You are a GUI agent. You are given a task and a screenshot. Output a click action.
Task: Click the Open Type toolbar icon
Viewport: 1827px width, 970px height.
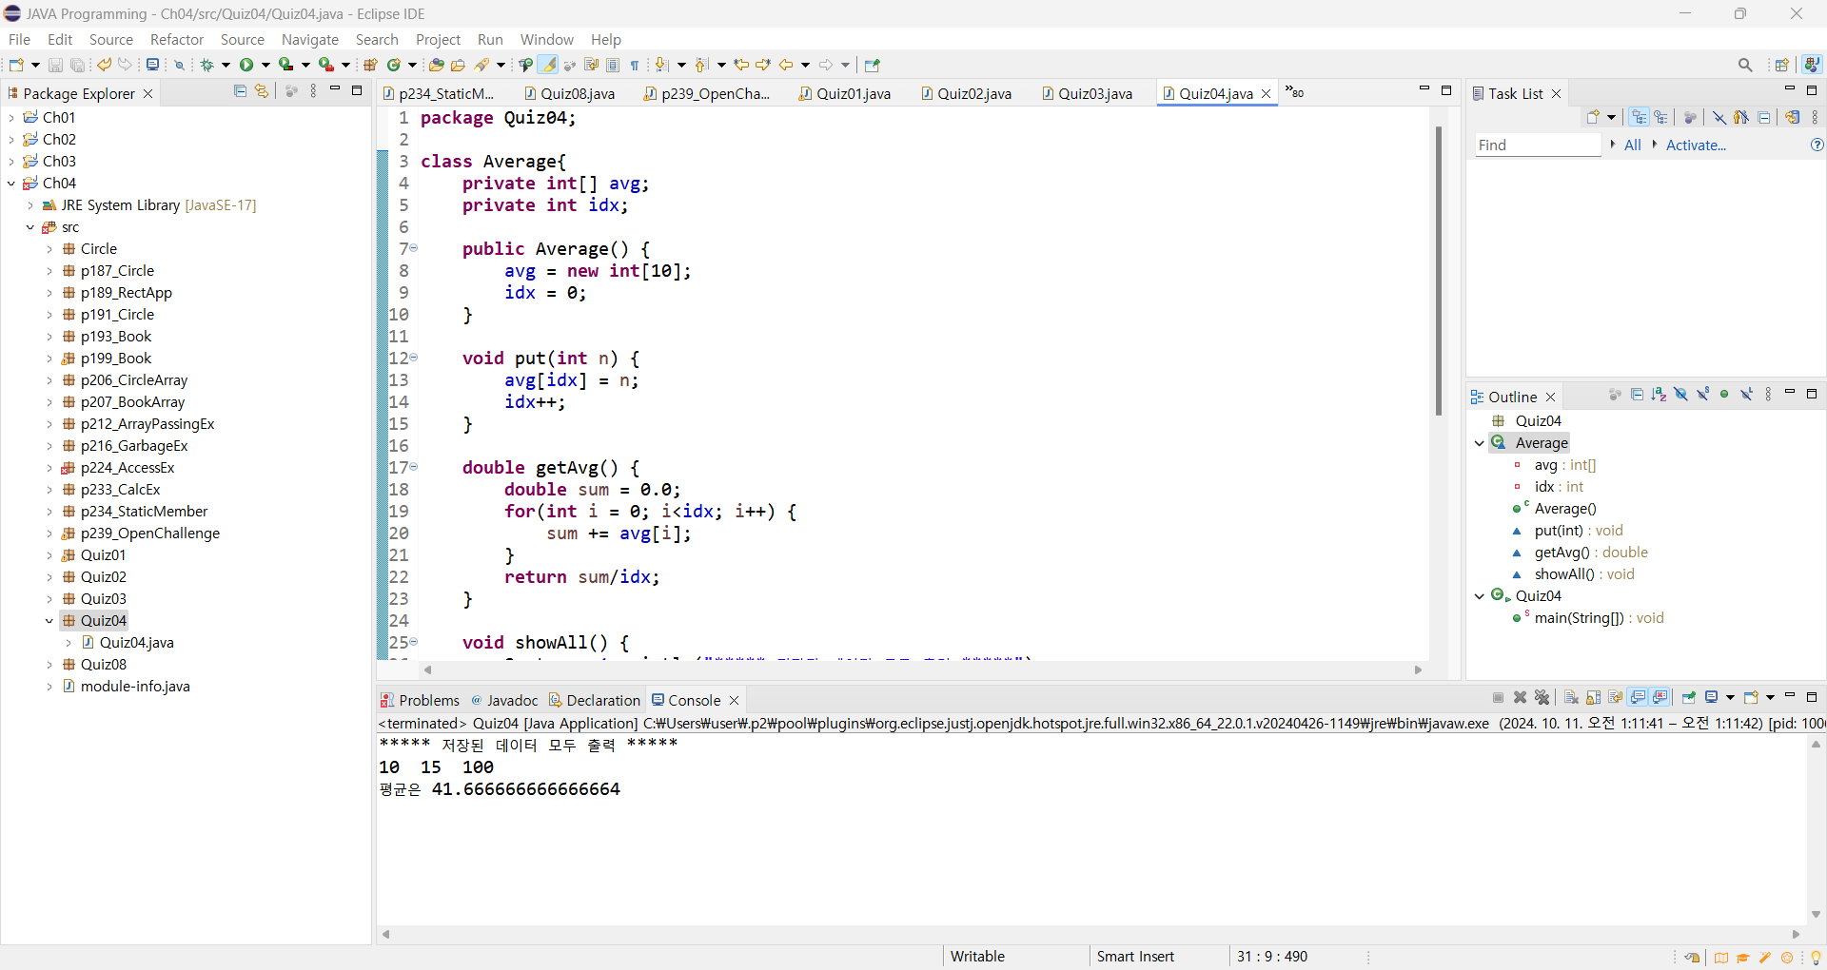436,65
